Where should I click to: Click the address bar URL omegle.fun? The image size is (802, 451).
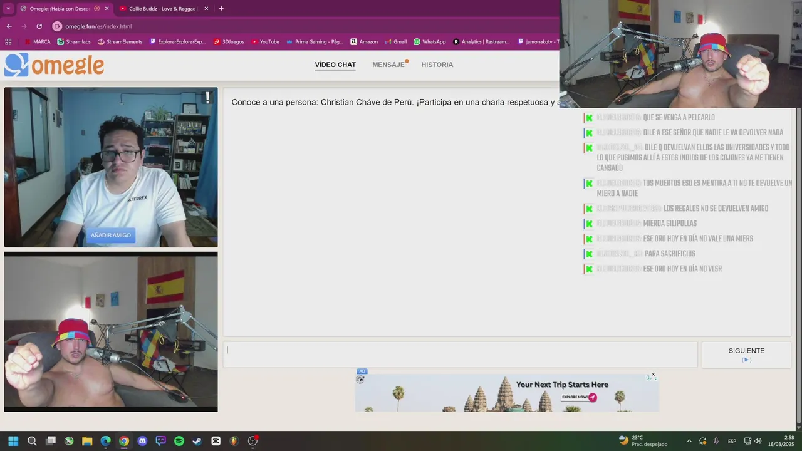[x=98, y=26]
